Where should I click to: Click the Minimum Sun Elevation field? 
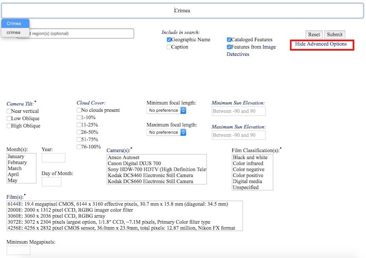pos(239,111)
